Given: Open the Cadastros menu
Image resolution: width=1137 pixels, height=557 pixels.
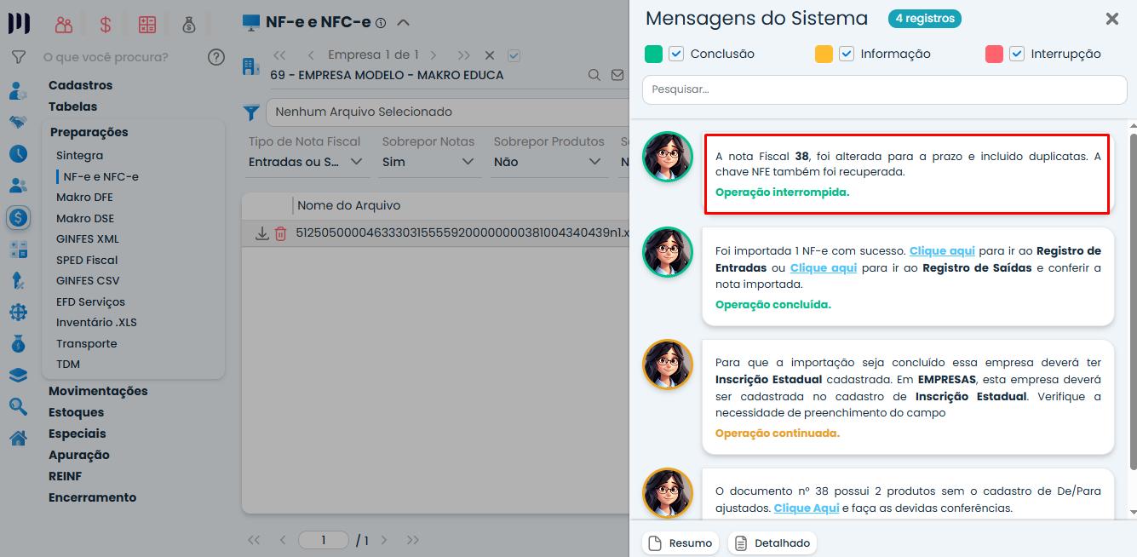Looking at the screenshot, I should (x=80, y=85).
